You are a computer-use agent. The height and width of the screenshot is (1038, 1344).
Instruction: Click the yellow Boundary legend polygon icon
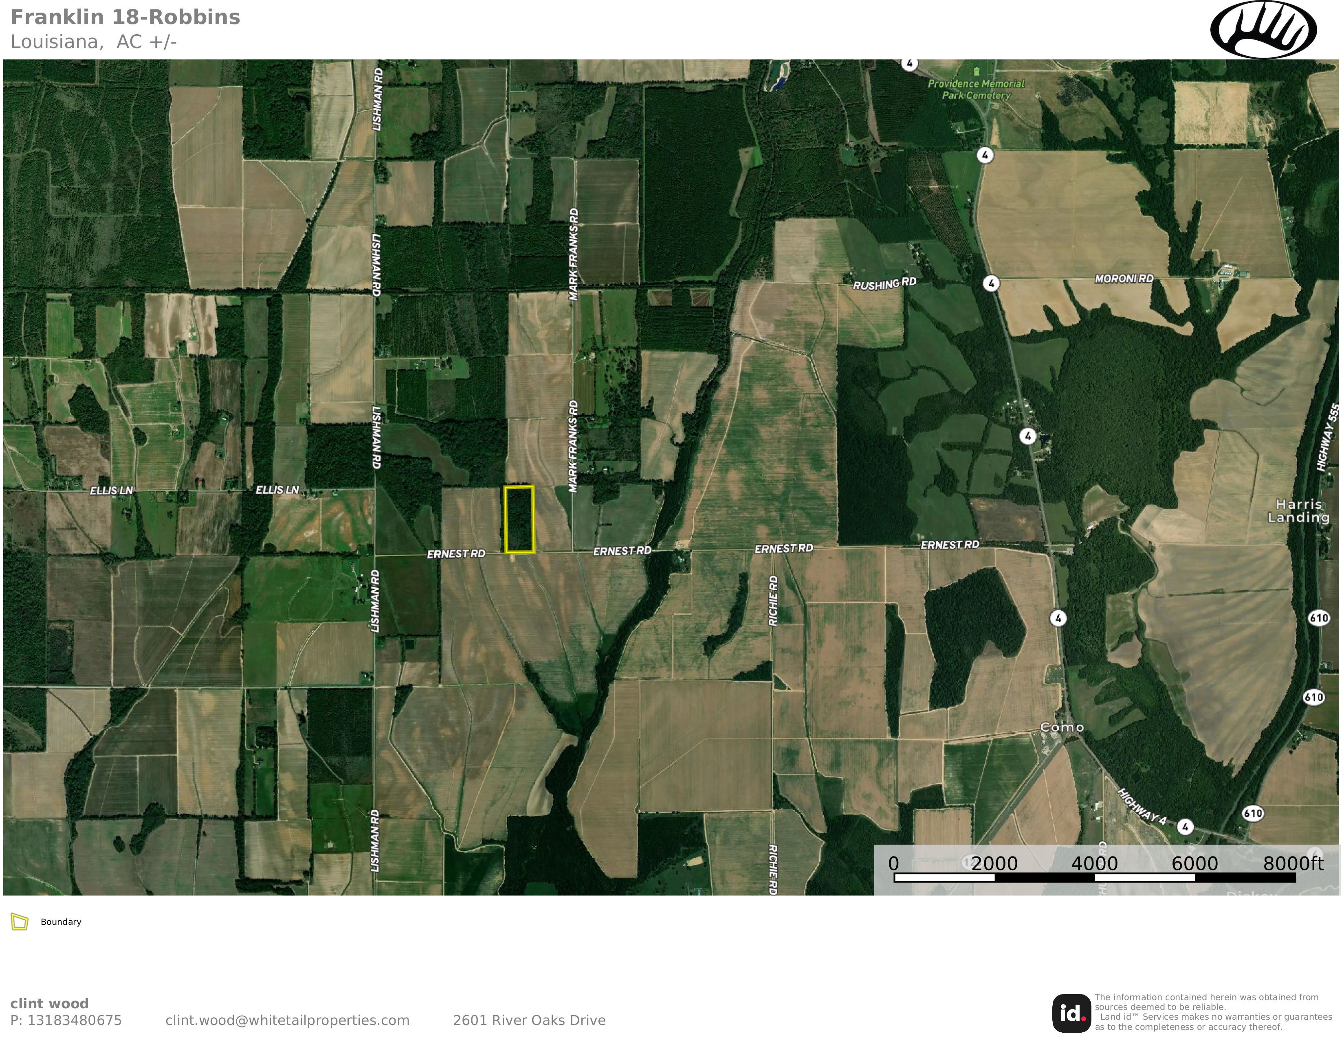(20, 922)
